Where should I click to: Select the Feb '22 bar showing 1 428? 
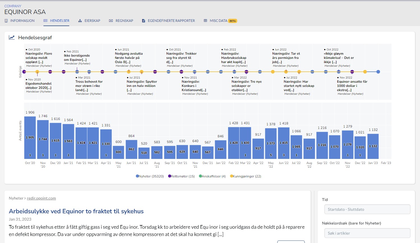pyautogui.click(x=234, y=143)
